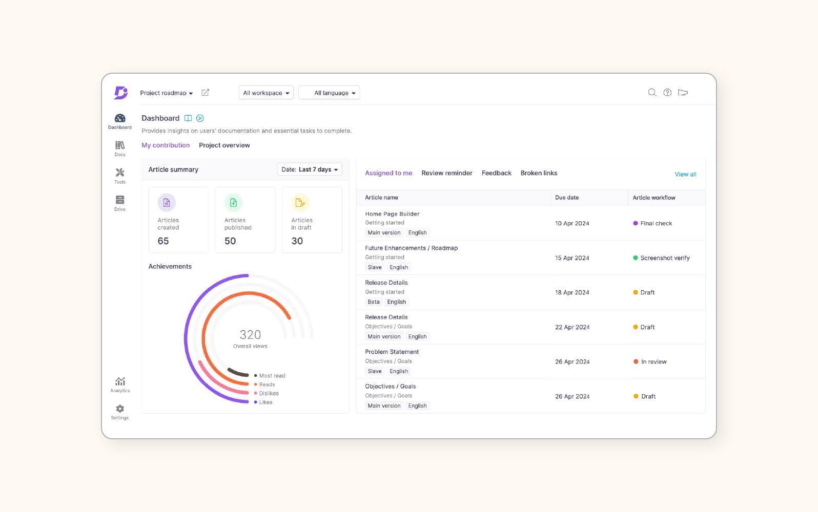Click the Article summary heading
The image size is (818, 512).
pyautogui.click(x=173, y=169)
